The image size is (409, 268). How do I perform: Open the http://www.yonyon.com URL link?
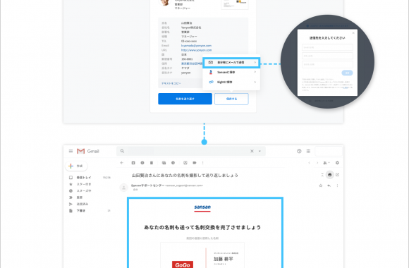coord(196,50)
